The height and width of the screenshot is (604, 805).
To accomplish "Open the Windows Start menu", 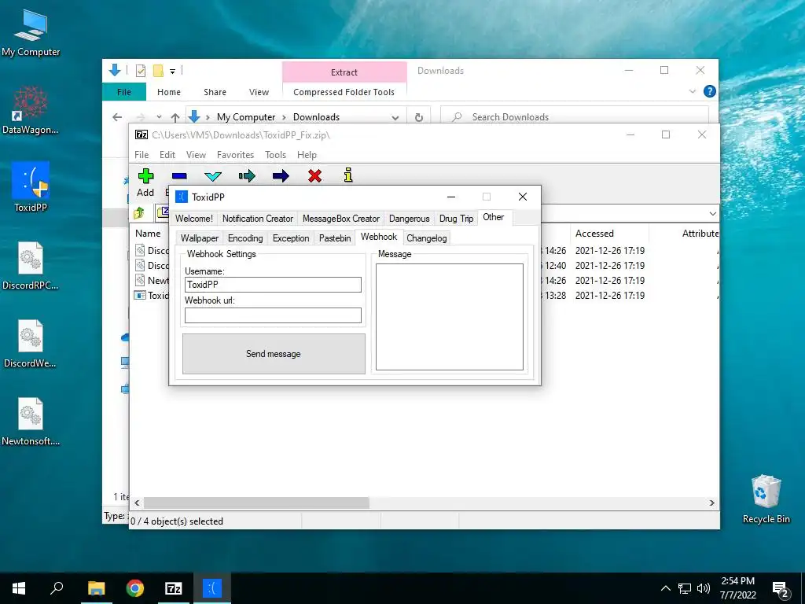I will click(x=19, y=588).
